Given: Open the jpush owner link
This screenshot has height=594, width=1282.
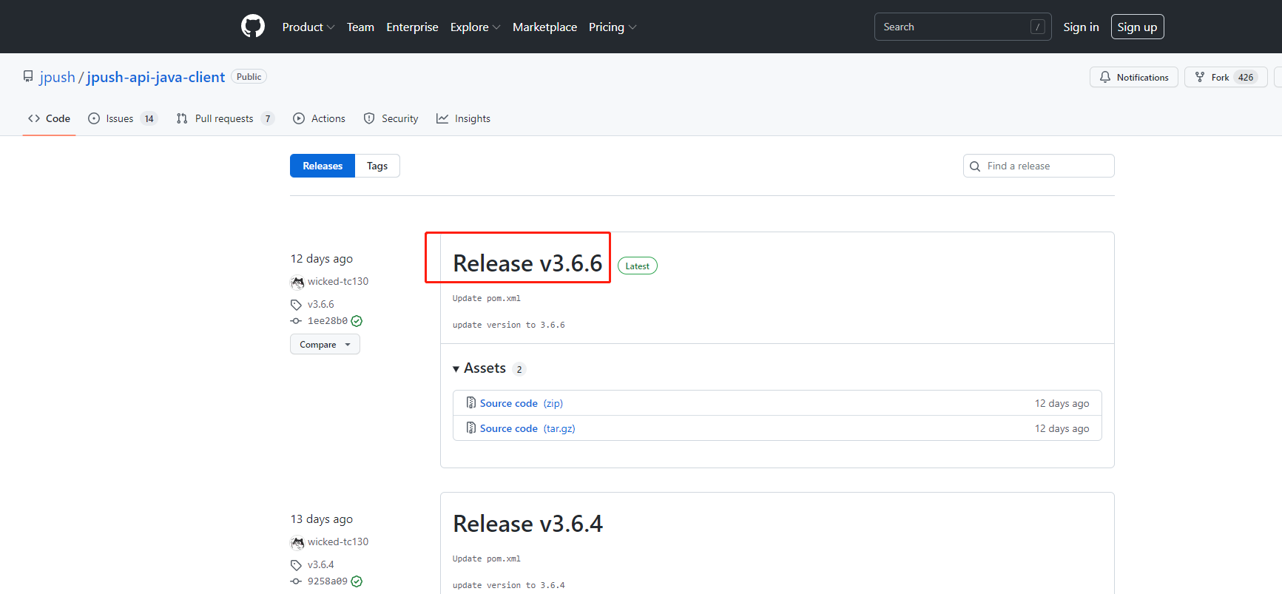Looking at the screenshot, I should click(58, 77).
